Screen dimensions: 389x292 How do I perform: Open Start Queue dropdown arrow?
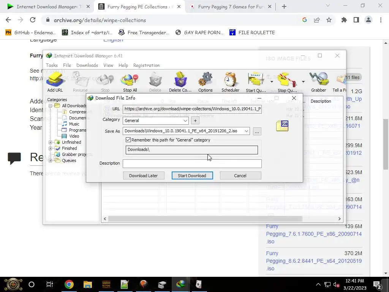coord(272,82)
